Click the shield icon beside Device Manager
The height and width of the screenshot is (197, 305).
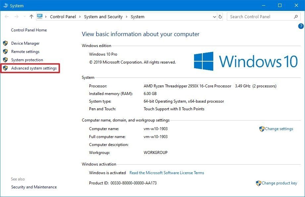click(x=5, y=43)
